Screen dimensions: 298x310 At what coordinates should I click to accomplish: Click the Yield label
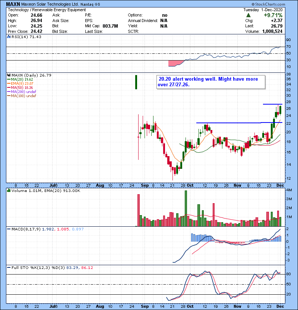pos(133,26)
